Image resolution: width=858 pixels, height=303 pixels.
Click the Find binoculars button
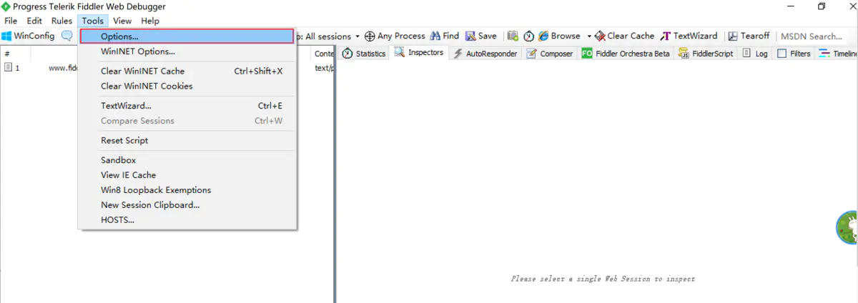point(444,36)
